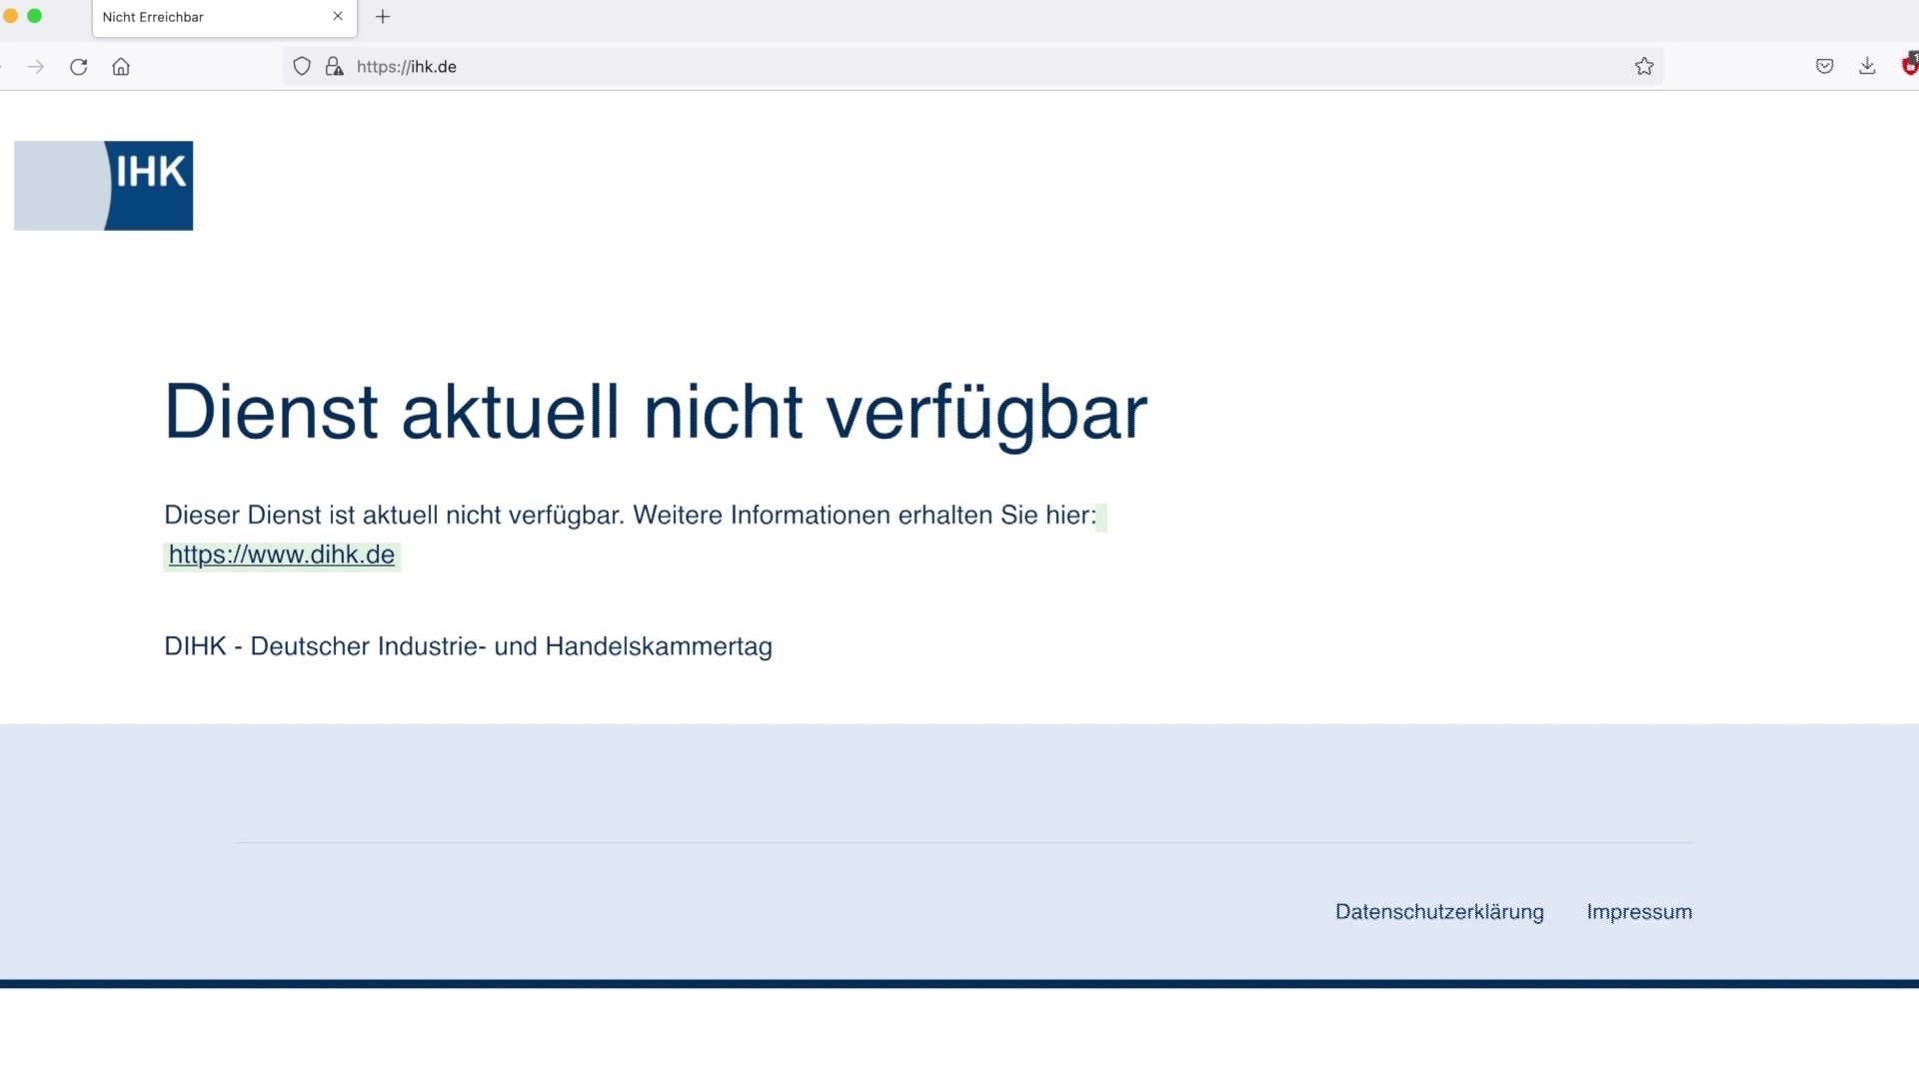Open a new tab with plus

tap(383, 17)
